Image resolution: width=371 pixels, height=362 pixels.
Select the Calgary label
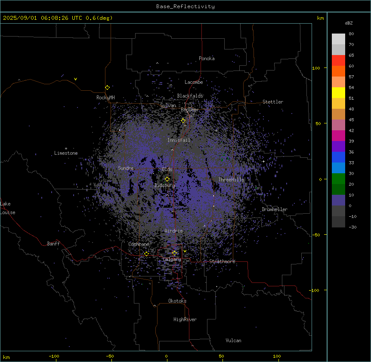pos(172,259)
